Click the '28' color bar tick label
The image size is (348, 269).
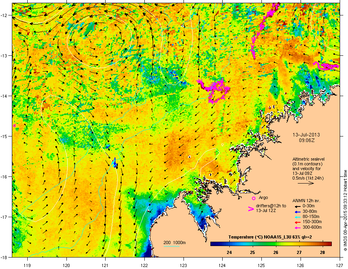(x=322, y=252)
